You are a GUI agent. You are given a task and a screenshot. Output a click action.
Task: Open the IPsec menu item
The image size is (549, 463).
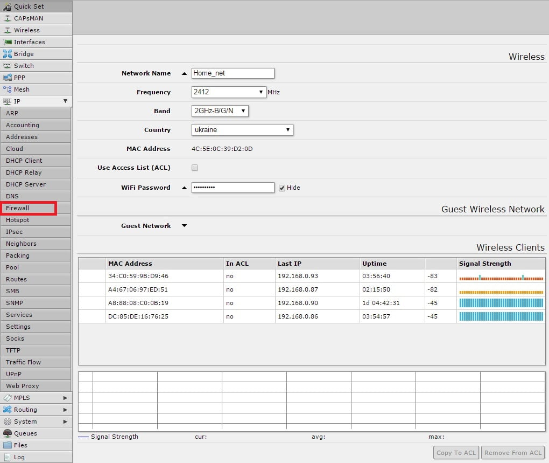[x=36, y=232]
